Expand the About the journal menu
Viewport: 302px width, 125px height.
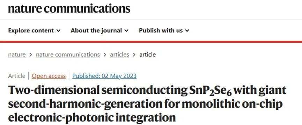pyautogui.click(x=100, y=31)
